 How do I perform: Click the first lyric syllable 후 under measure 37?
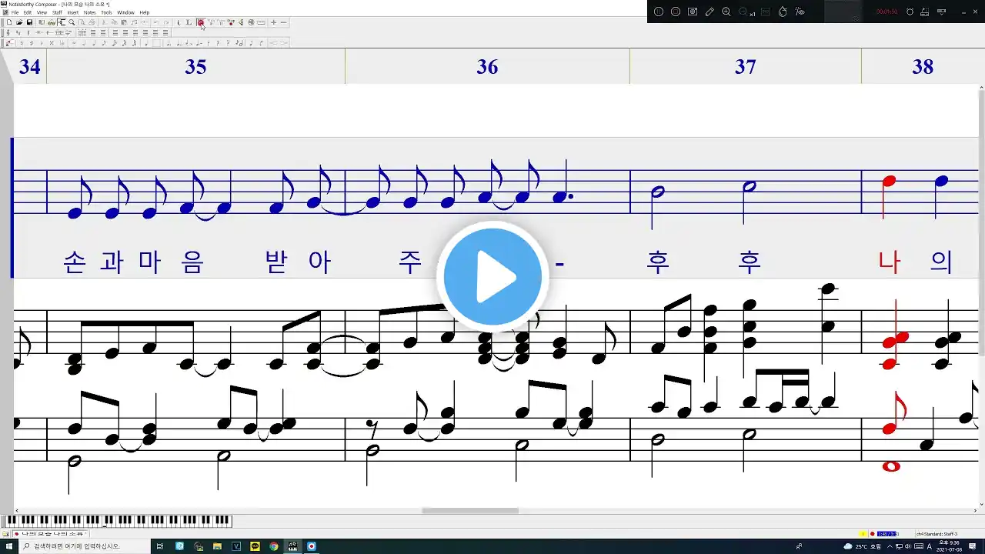pos(658,262)
